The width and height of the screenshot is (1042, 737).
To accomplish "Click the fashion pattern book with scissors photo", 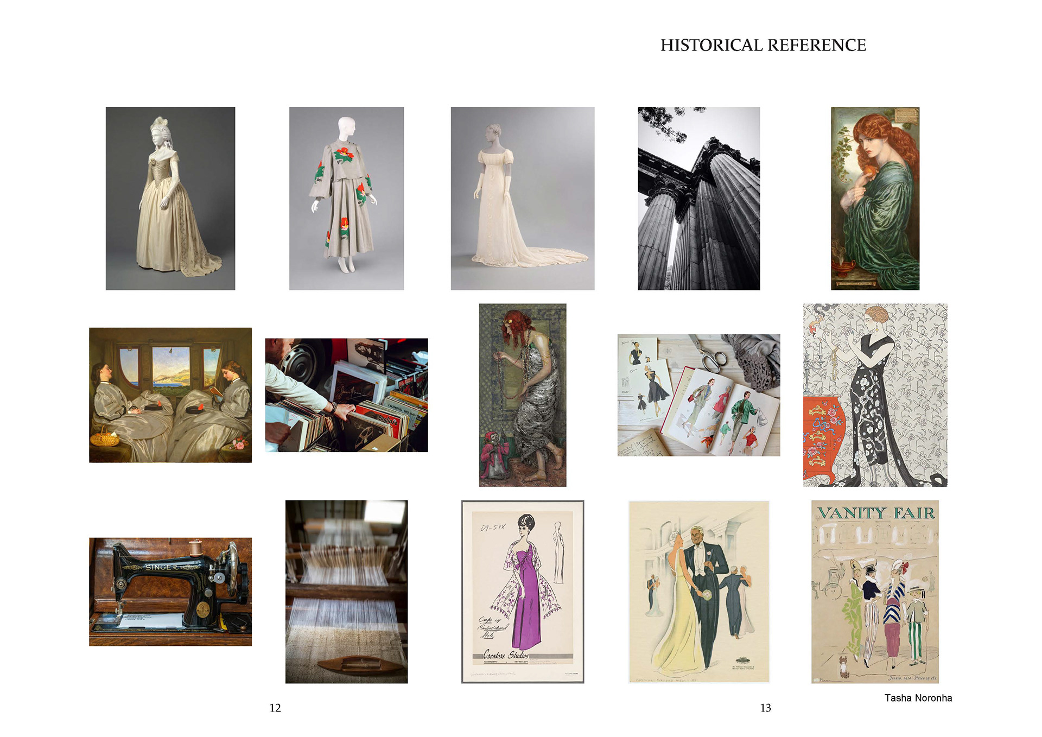I will (x=698, y=395).
